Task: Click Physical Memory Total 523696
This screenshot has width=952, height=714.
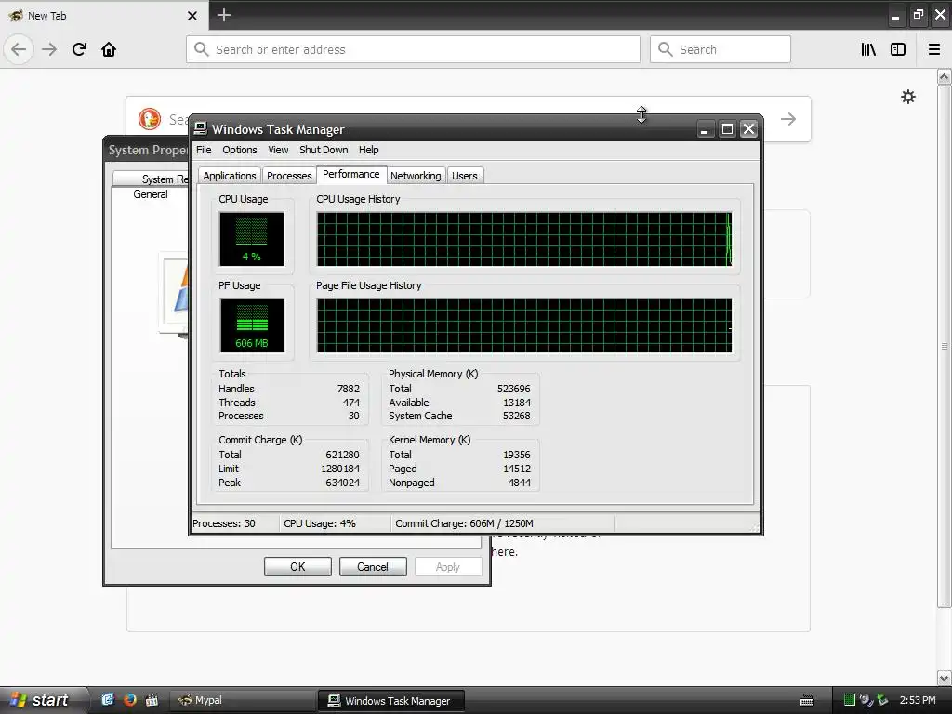Action: (513, 389)
